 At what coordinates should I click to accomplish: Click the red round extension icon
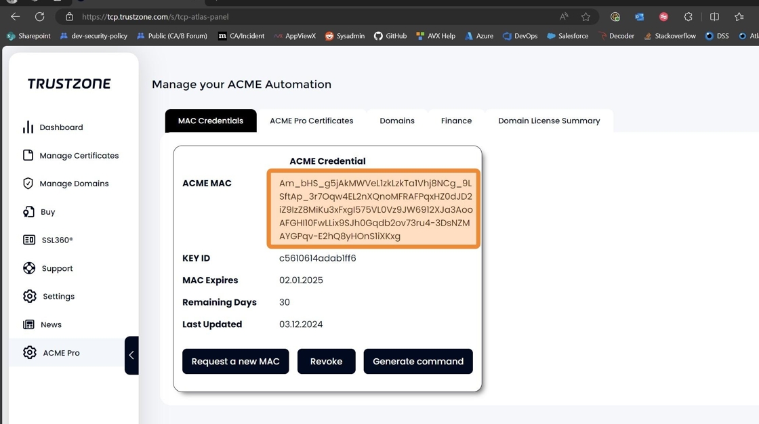coord(663,17)
